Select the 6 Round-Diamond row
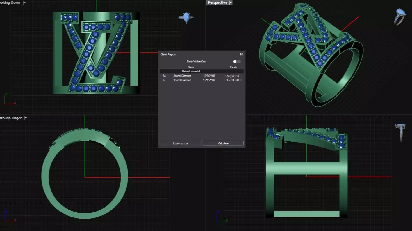This screenshot has width=412, height=231. (201, 80)
